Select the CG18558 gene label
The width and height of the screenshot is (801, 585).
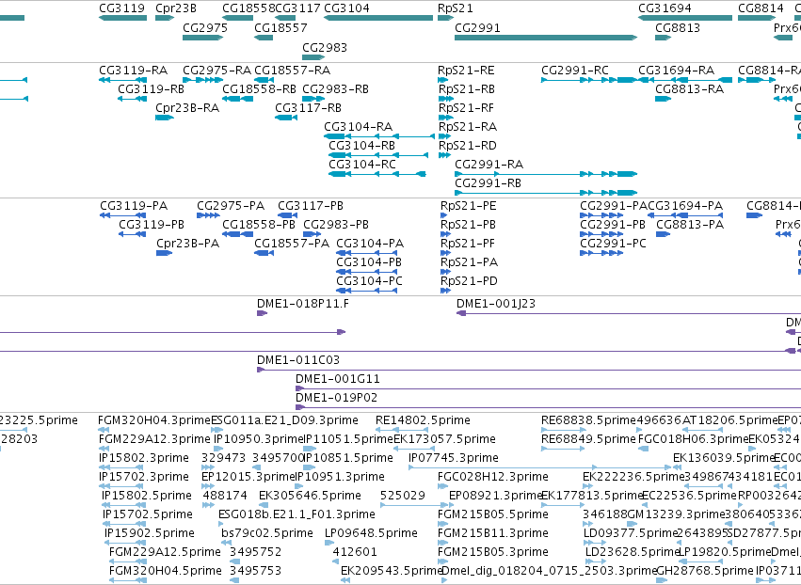pos(248,8)
